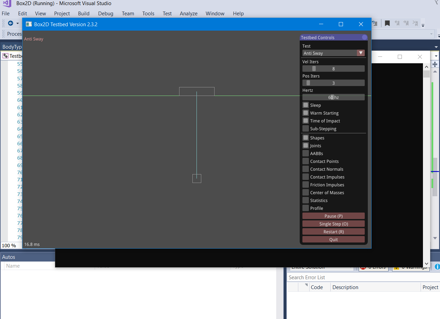This screenshot has height=319, width=440.
Task: Toggle a bookmark in the editor toolbar
Action: 387,23
